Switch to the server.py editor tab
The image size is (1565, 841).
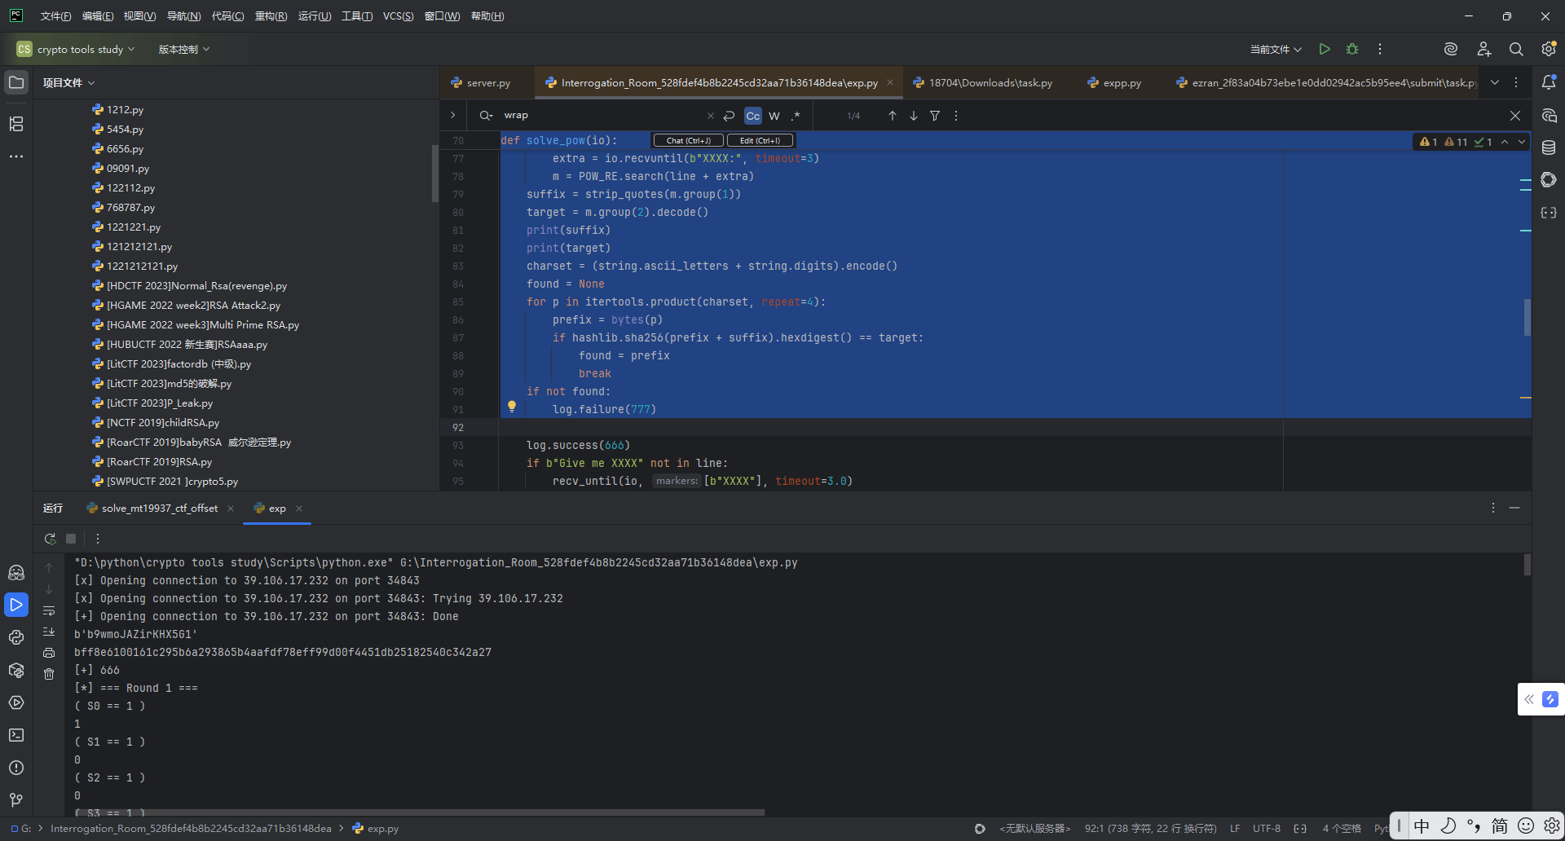[487, 83]
